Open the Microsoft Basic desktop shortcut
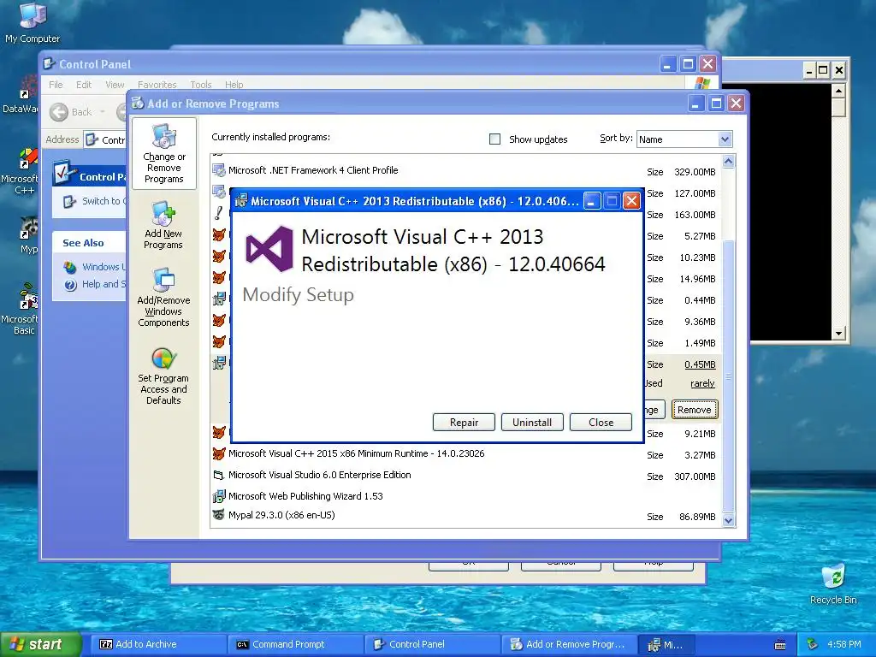876x657 pixels. coord(21,310)
